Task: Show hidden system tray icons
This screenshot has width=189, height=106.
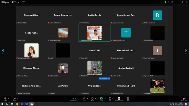Action: click(169, 104)
